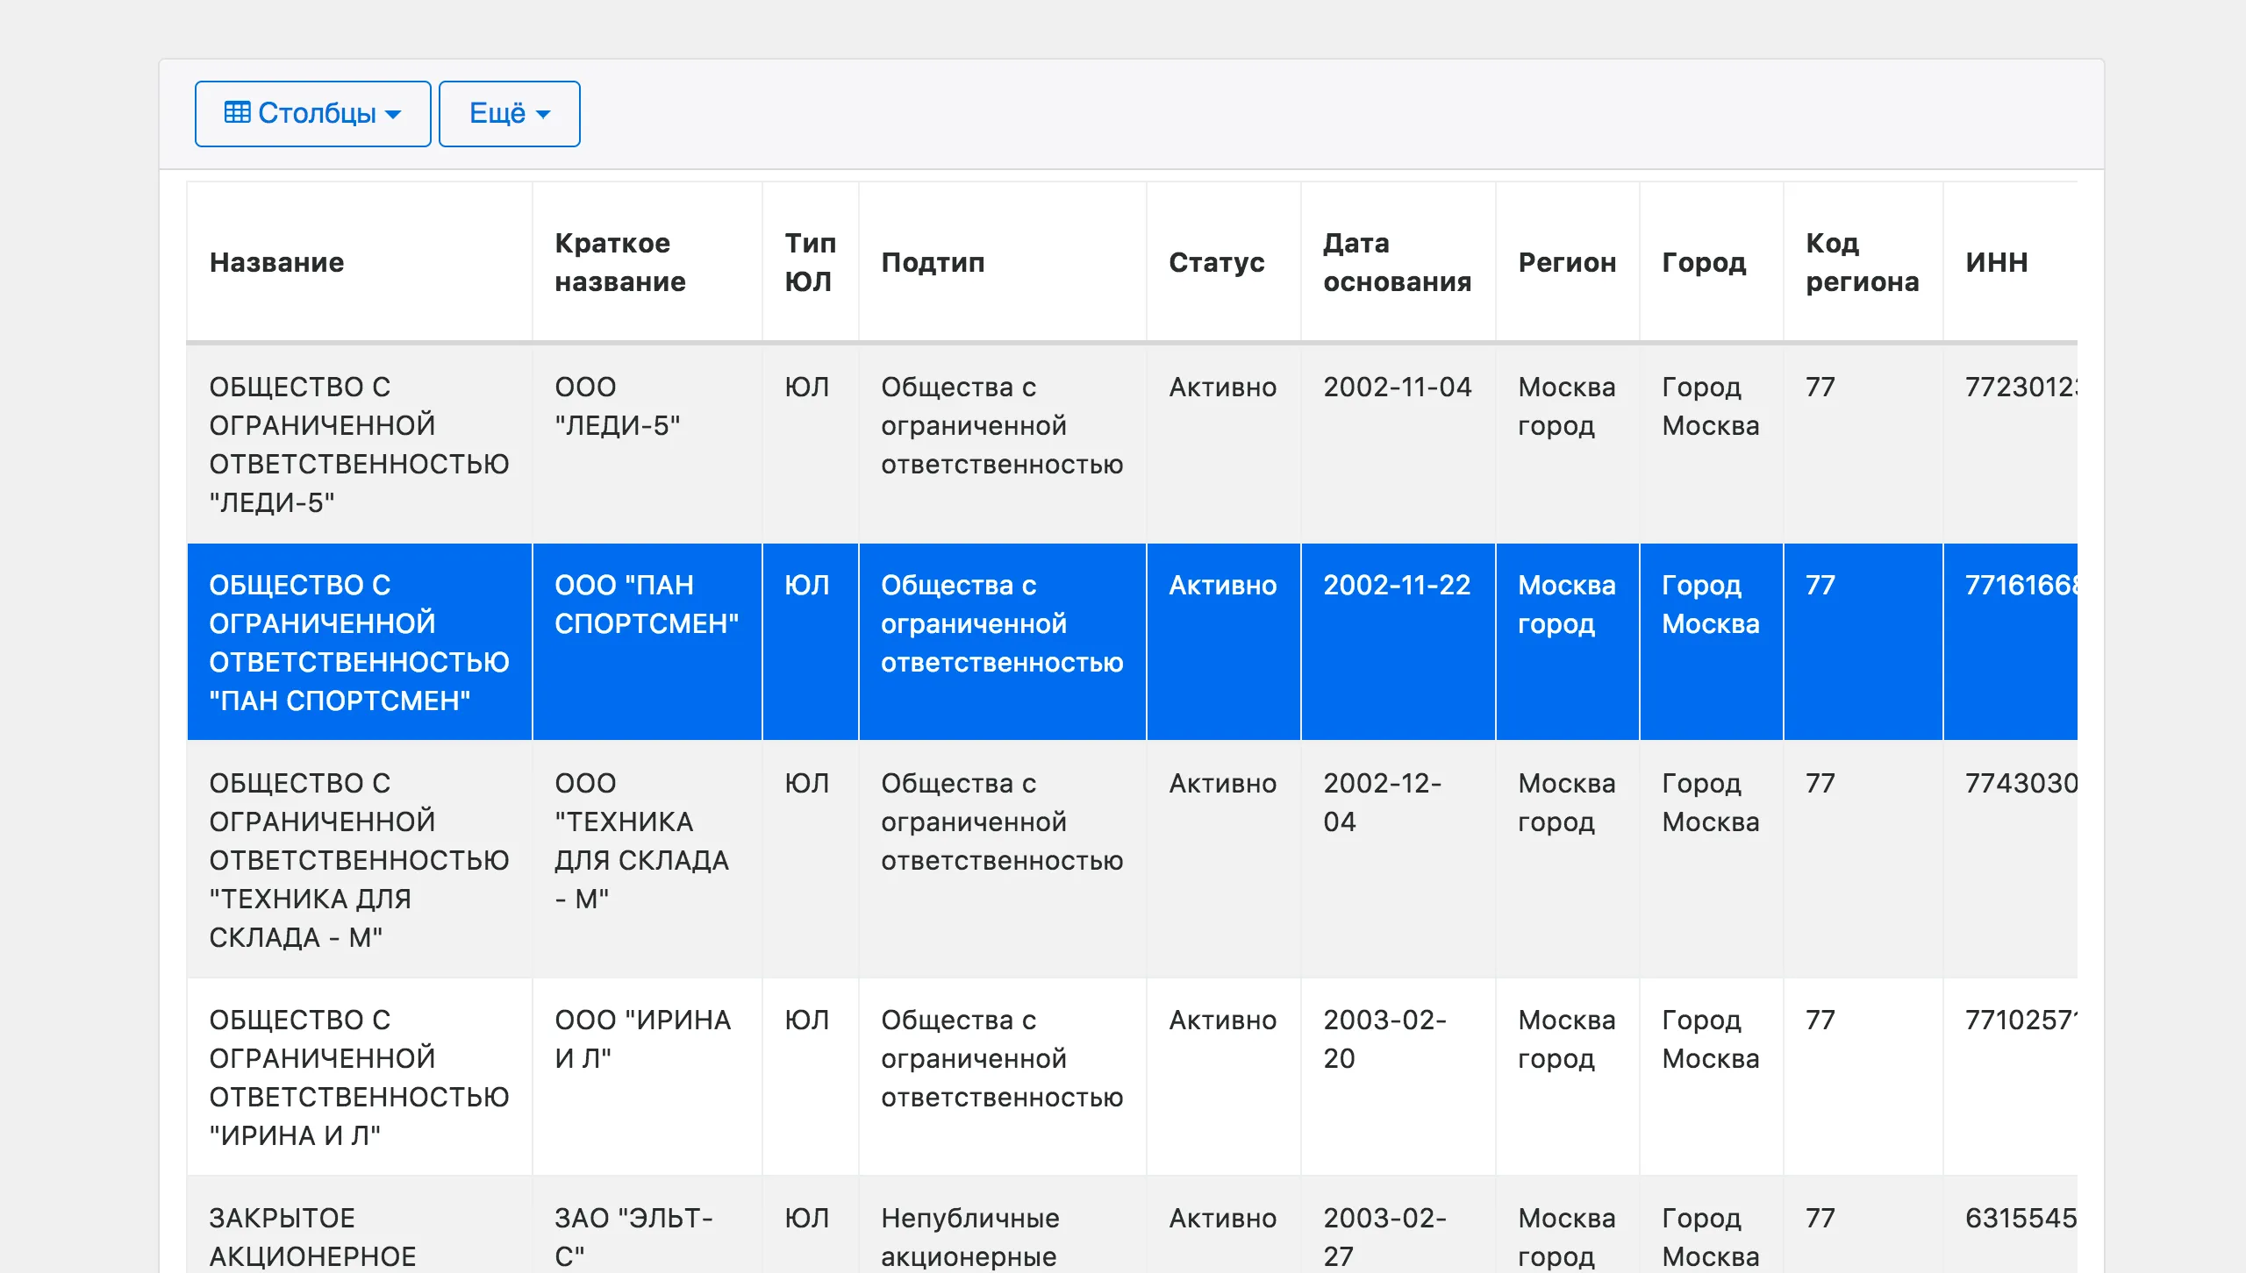The width and height of the screenshot is (2246, 1273).
Task: Sort table by Тип ЮЛ header
Action: 809,262
